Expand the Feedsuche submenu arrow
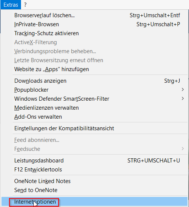This screenshot has height=207, width=189. point(183,149)
